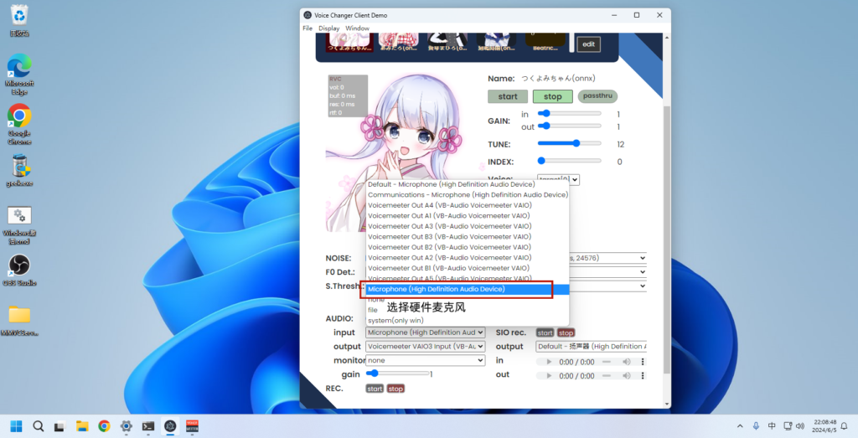Open Settings gear in the taskbar

click(x=126, y=426)
